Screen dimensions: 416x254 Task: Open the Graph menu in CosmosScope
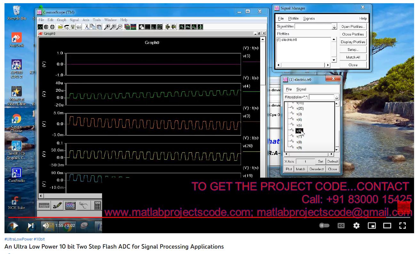pos(61,20)
